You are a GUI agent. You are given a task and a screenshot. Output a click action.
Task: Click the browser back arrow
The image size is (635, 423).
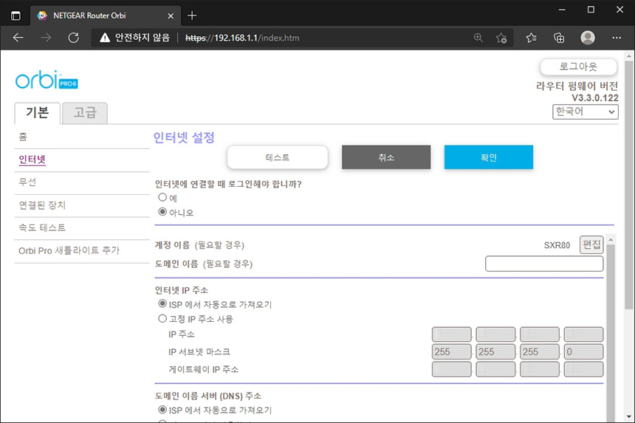pyautogui.click(x=18, y=38)
